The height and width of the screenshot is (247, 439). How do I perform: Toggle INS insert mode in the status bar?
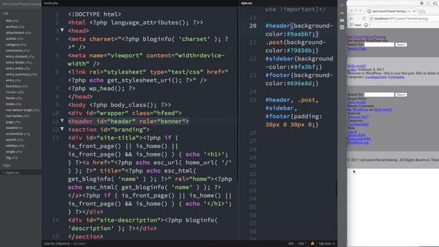(x=291, y=244)
